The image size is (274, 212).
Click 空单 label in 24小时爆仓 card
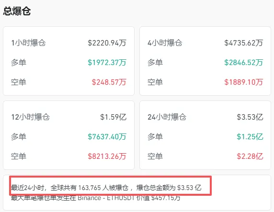point(155,156)
